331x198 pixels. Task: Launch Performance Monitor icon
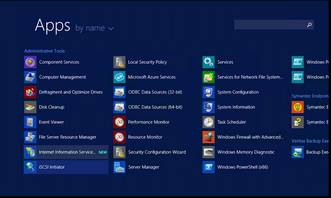119,122
